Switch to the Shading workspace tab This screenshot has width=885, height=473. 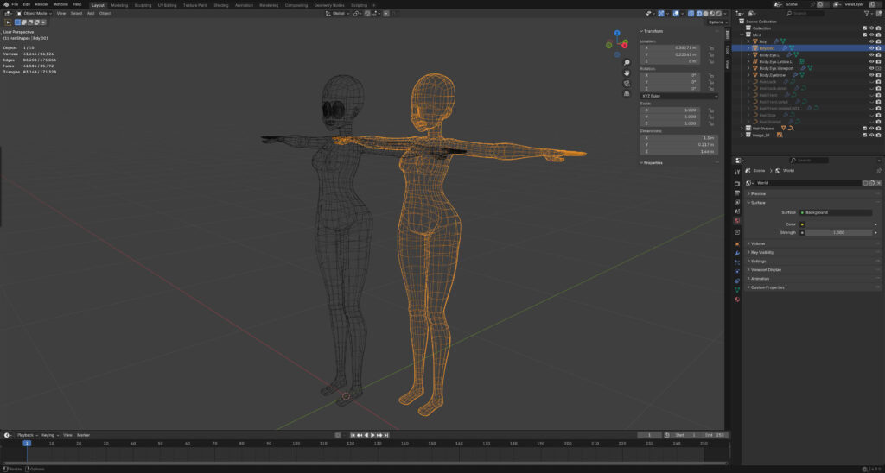[x=220, y=5]
